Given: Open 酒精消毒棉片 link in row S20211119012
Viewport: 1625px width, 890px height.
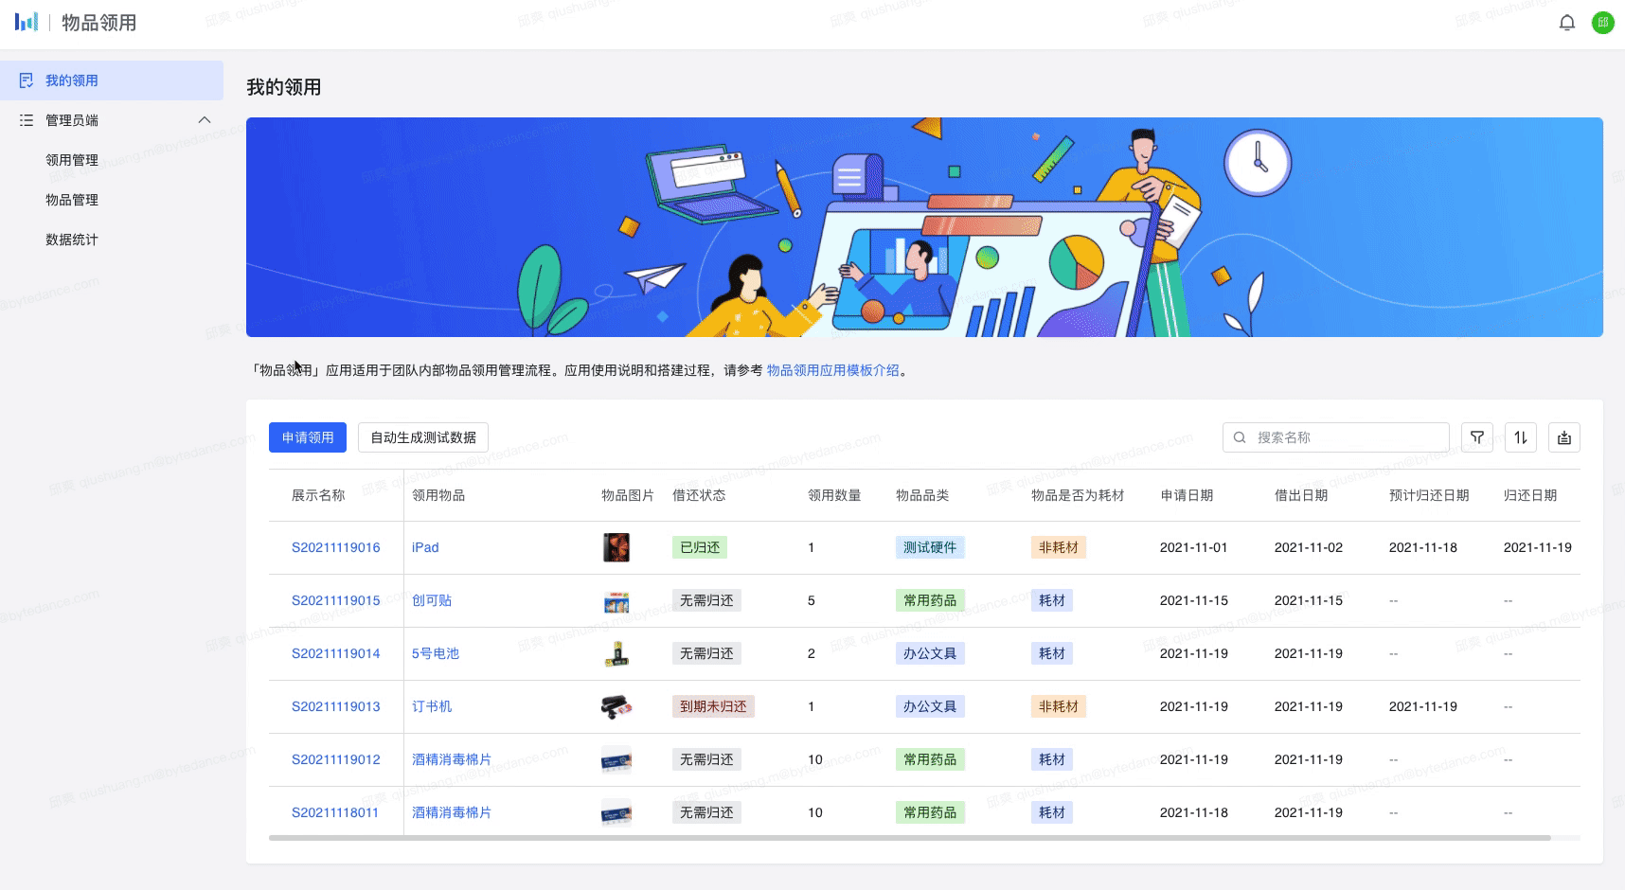Looking at the screenshot, I should (452, 759).
